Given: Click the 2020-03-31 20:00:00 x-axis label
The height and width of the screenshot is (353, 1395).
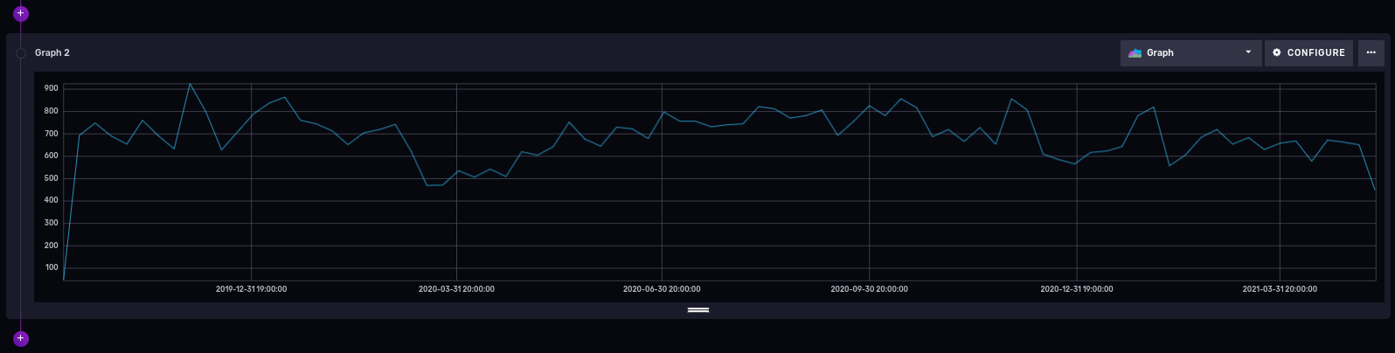Looking at the screenshot, I should point(456,289).
